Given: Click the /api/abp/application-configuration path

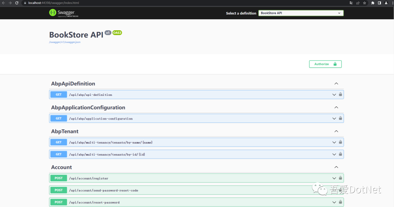Looking at the screenshot, I should click(x=101, y=118).
